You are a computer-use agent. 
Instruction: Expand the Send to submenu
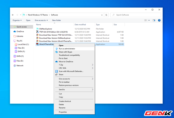point(74,90)
